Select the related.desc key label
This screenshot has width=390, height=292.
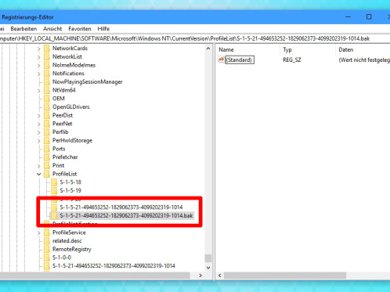coord(67,240)
